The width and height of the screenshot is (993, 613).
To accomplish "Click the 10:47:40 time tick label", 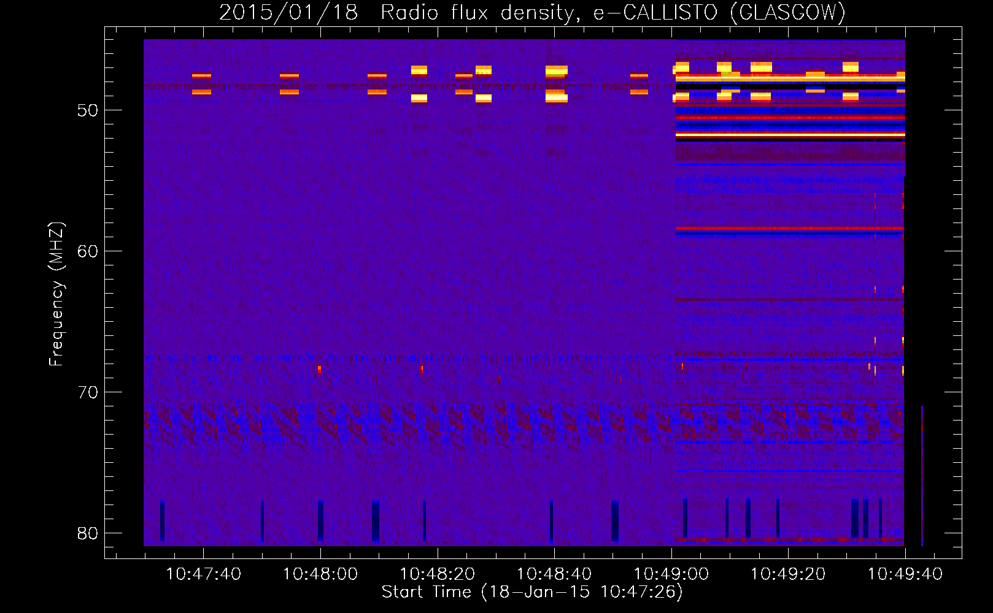I will 203,574.
